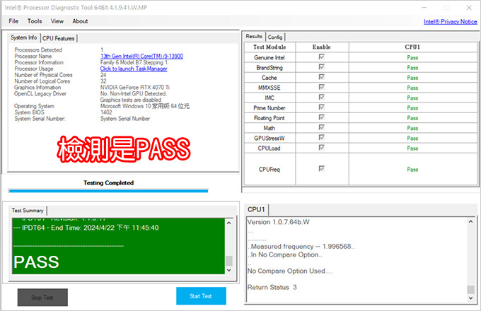
Task: Toggle the Floating Point enable checkbox
Action: [x=321, y=117]
